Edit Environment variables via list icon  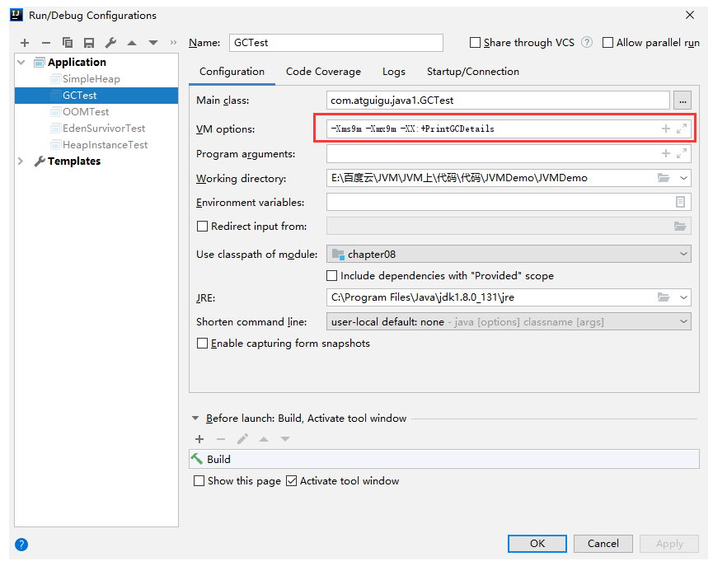click(680, 202)
